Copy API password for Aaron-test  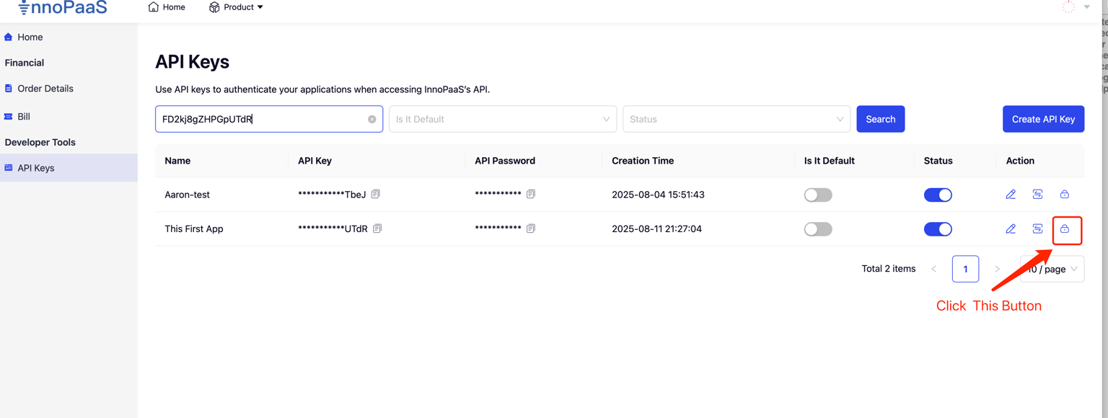(x=531, y=195)
